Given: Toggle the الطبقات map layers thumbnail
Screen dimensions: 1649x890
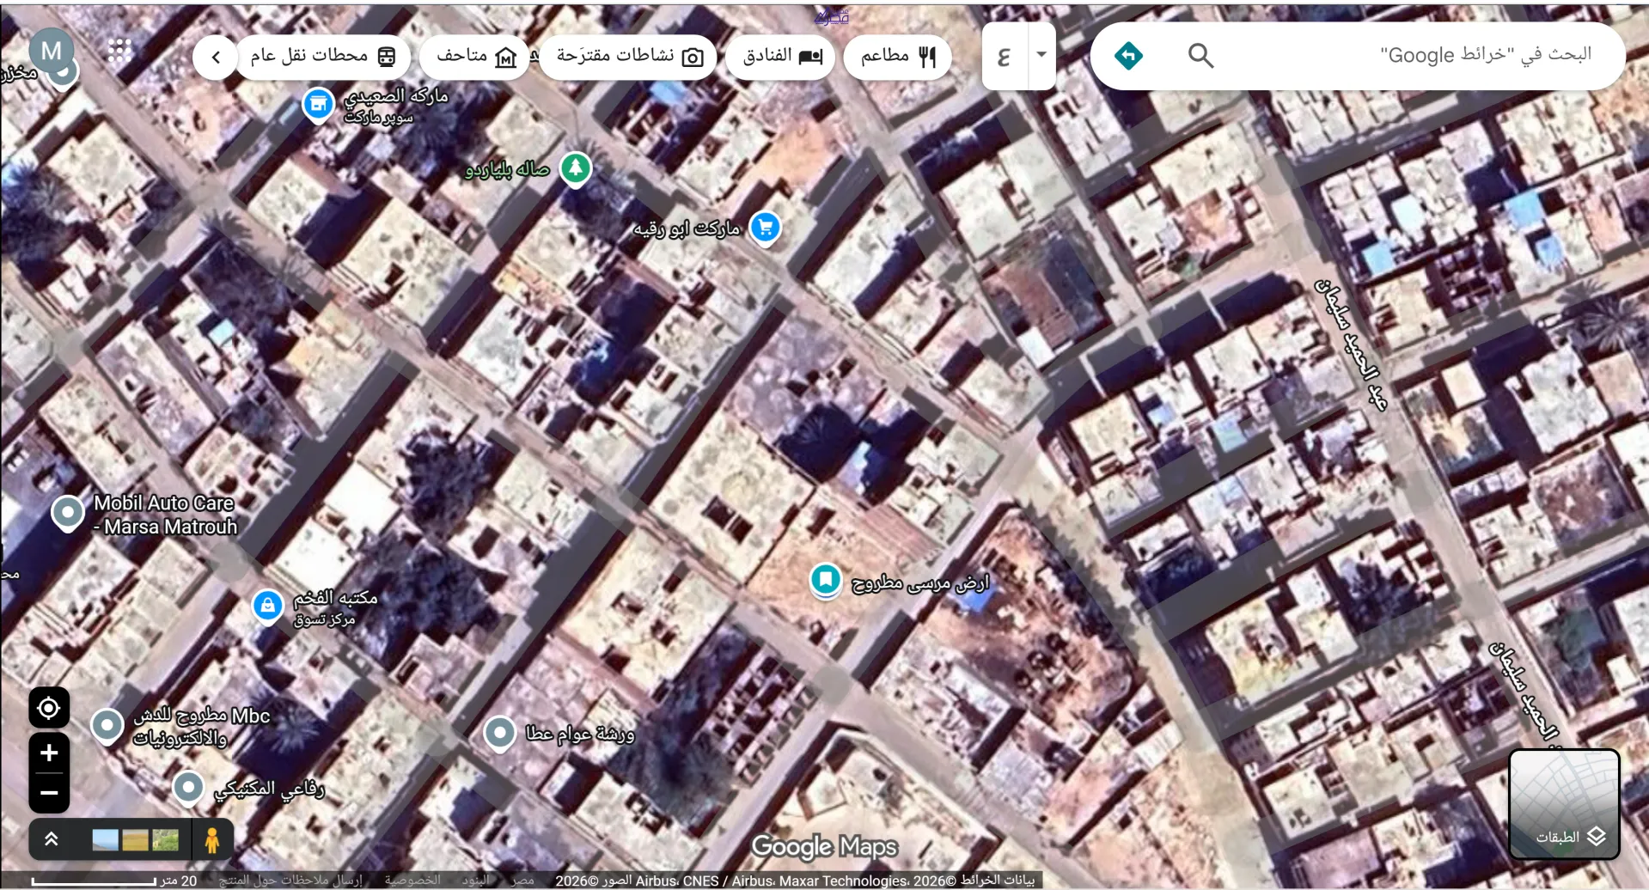Looking at the screenshot, I should pyautogui.click(x=1564, y=804).
